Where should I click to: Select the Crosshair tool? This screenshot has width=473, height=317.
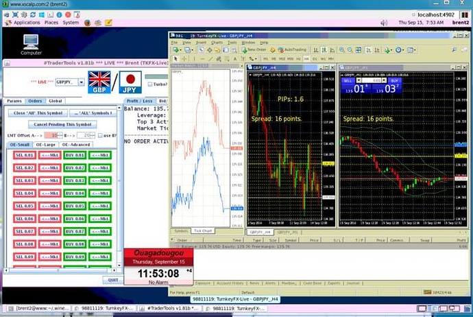coord(184,58)
